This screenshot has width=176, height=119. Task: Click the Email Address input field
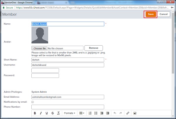point(68,97)
